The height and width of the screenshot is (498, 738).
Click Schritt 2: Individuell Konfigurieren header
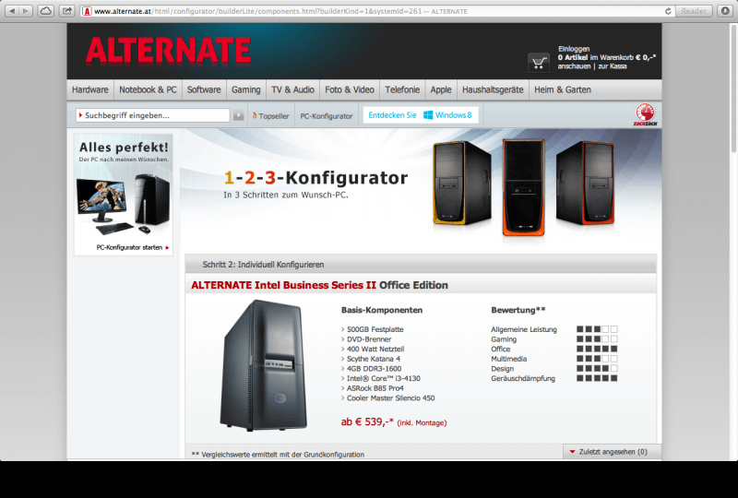pos(263,265)
